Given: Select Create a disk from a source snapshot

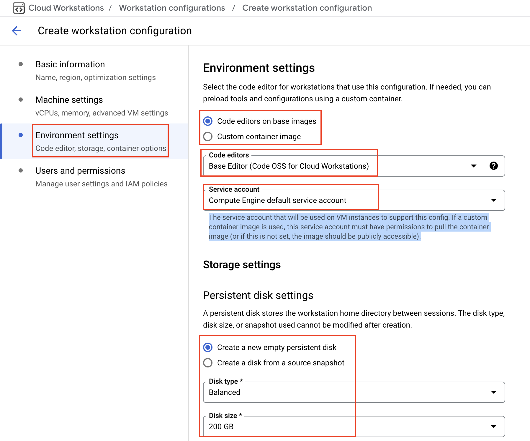Looking at the screenshot, I should [x=208, y=363].
